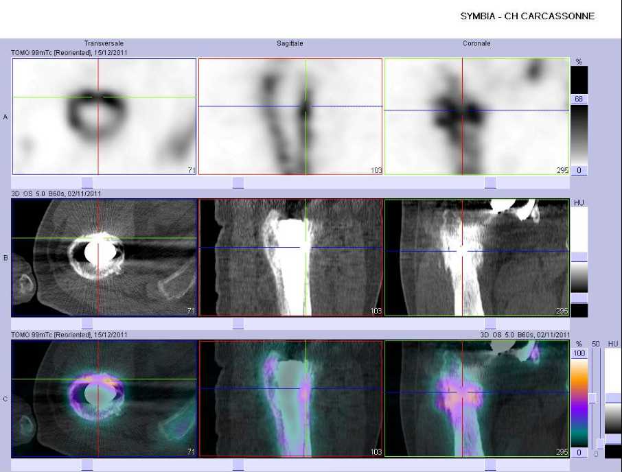The width and height of the screenshot is (622, 472).
Task: Click the row B HU upper window handle
Action: [579, 257]
